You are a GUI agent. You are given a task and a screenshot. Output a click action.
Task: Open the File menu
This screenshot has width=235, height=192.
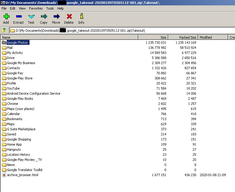(x=4, y=8)
